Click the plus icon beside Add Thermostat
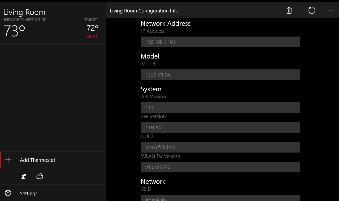This screenshot has height=201, width=339. click(8, 160)
